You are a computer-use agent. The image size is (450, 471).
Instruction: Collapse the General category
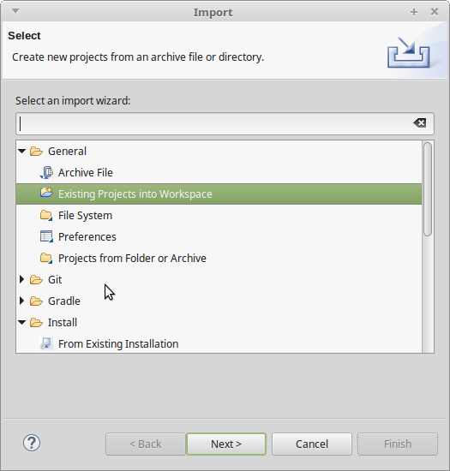(x=22, y=151)
